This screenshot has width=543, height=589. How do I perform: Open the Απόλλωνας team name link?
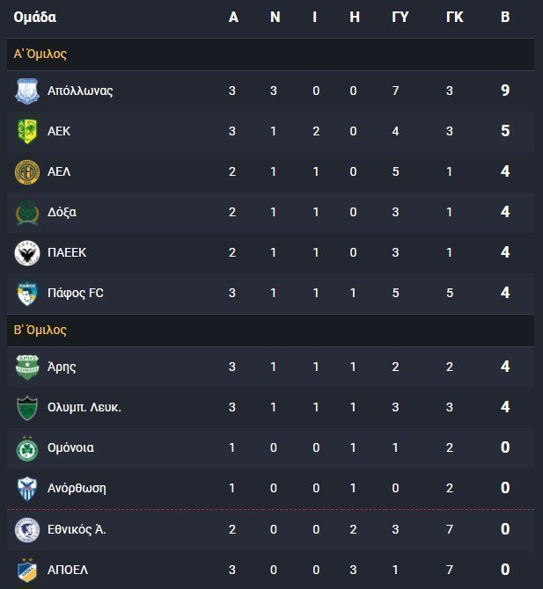[x=80, y=91]
